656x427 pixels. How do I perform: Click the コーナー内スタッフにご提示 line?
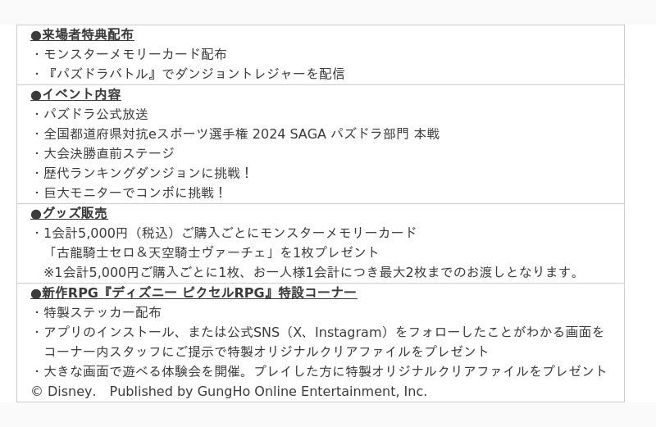[x=266, y=352]
